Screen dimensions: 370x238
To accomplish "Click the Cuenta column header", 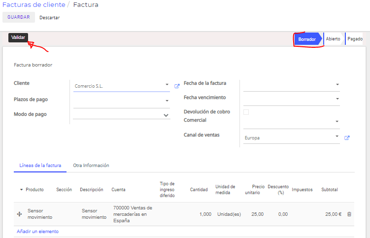I will click(118, 190).
